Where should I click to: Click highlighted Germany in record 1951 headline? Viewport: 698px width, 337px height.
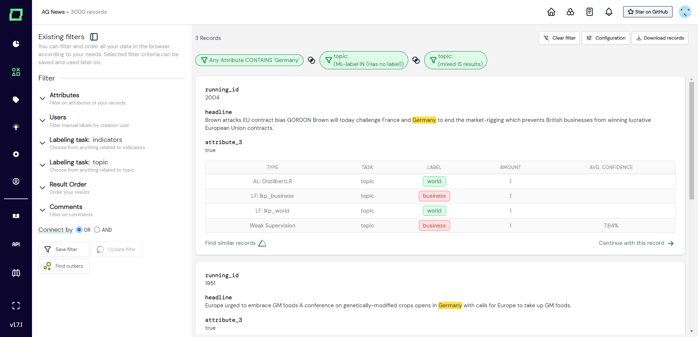point(450,305)
